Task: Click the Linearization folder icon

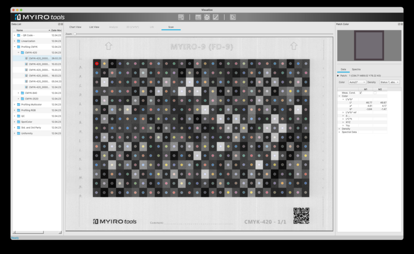Action: point(19,41)
